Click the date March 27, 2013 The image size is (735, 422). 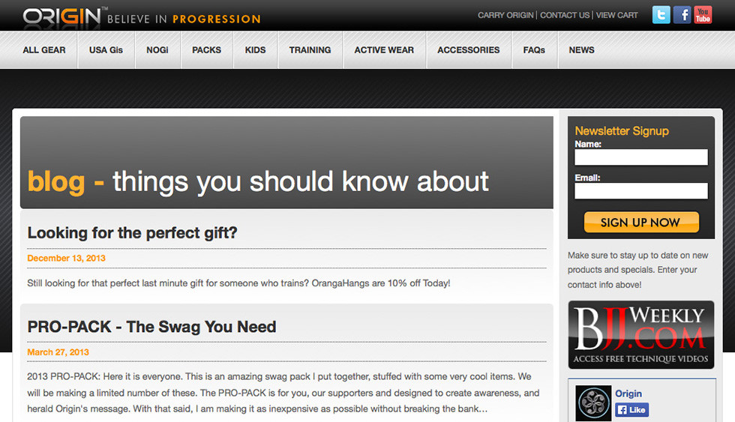tap(58, 352)
